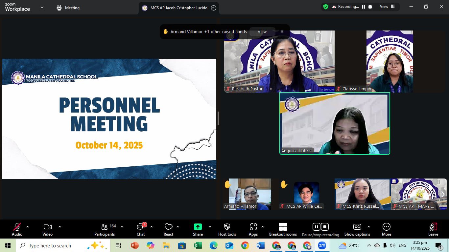The image size is (449, 252).
Task: Open video options arrow beside Video
Action: pos(60,227)
